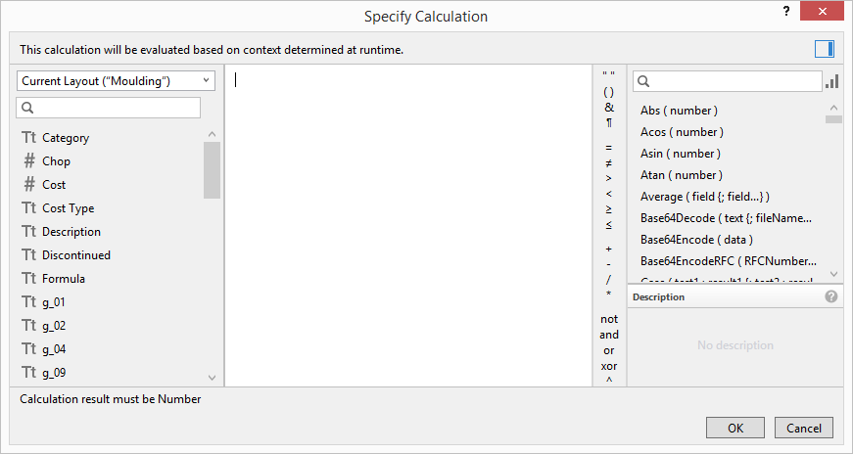The image size is (853, 454).
Task: Open the Current Layout ("Moulding") dropdown
Action: 116,81
